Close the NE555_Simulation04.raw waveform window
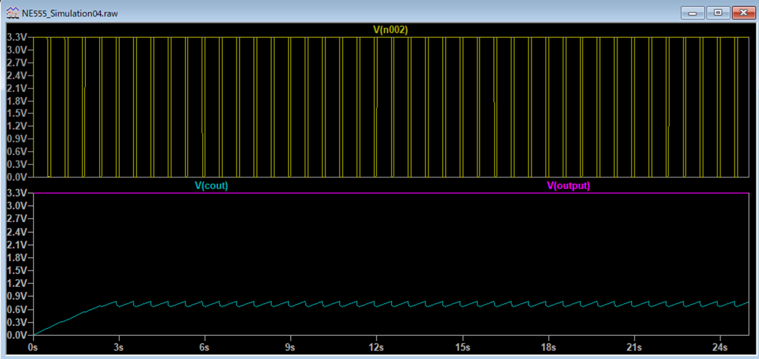This screenshot has height=359, width=759. pyautogui.click(x=743, y=13)
